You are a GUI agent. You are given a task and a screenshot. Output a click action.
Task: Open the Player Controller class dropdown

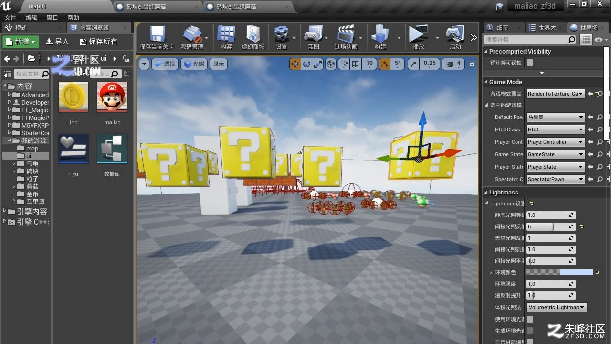(556, 142)
